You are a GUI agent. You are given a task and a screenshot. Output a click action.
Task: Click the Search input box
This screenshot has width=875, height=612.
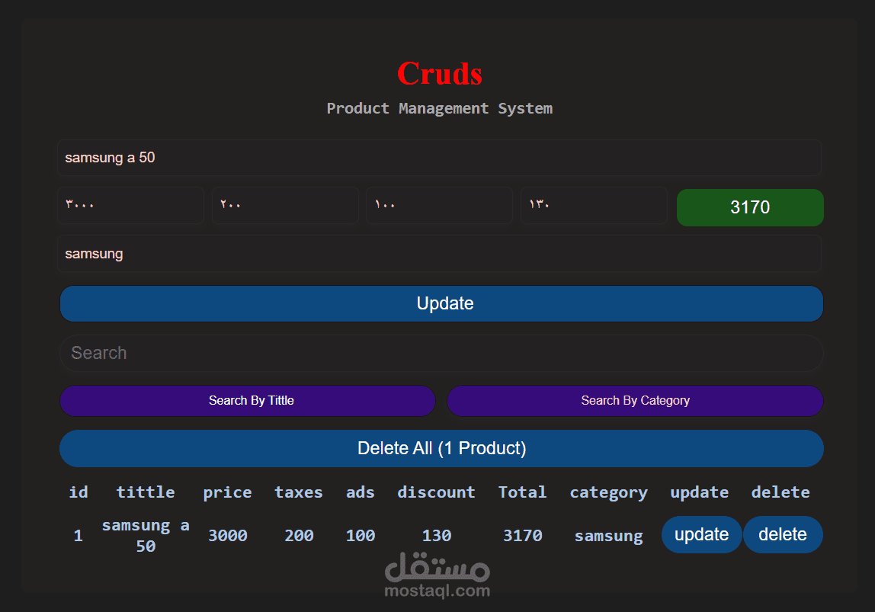pyautogui.click(x=441, y=353)
